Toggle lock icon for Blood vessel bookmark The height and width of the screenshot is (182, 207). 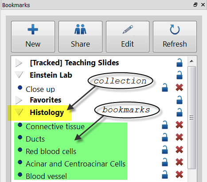tap(165, 174)
